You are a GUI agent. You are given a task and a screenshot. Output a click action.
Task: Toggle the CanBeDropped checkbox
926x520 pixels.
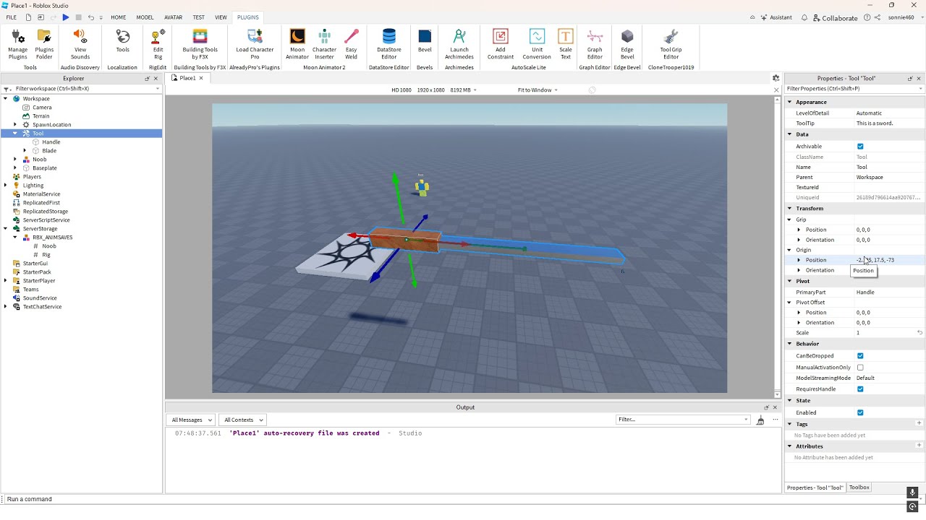[860, 356]
